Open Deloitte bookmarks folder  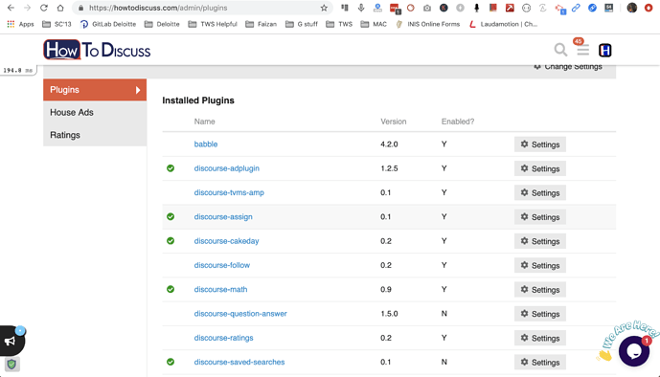coord(162,24)
